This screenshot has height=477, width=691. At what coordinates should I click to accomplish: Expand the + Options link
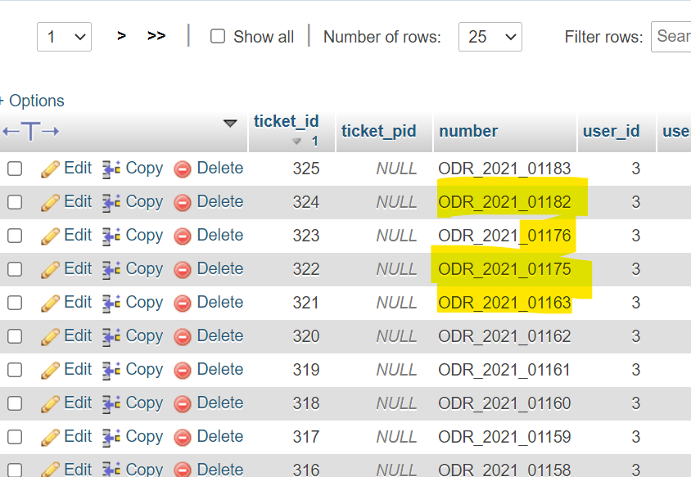(x=33, y=101)
